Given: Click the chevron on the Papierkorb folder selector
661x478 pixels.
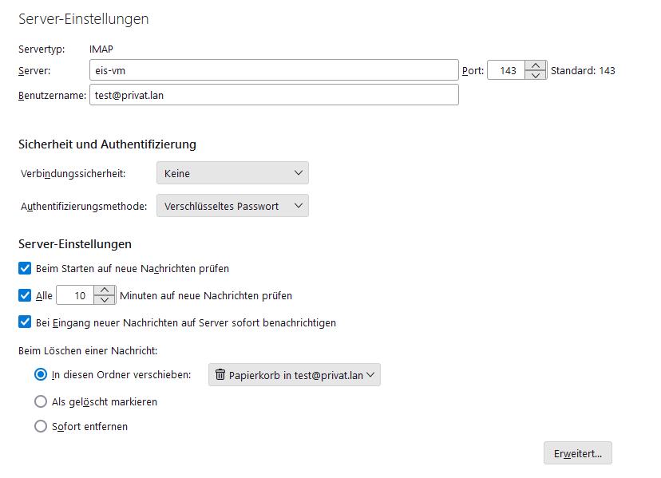Looking at the screenshot, I should point(370,374).
